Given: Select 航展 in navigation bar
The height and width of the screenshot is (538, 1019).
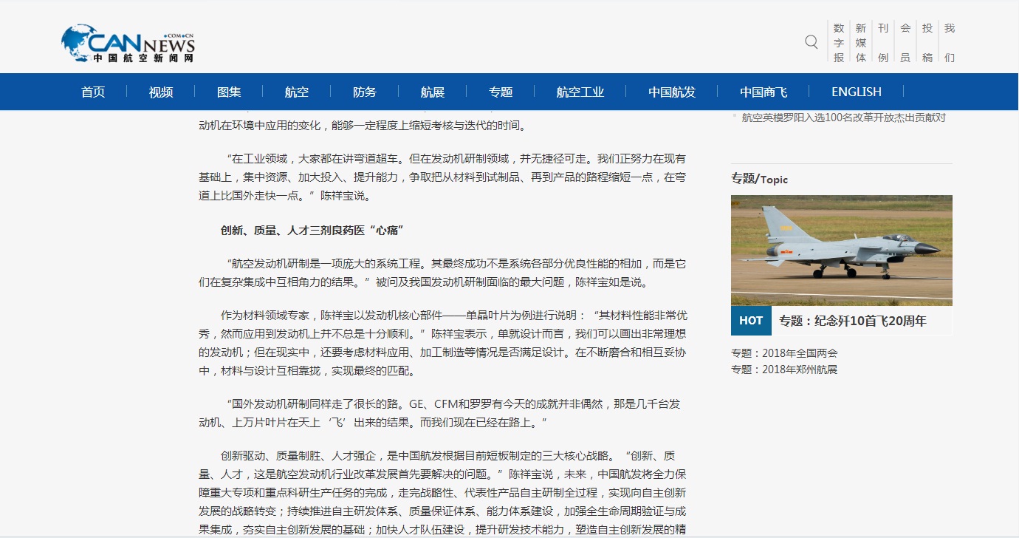Looking at the screenshot, I should 433,92.
